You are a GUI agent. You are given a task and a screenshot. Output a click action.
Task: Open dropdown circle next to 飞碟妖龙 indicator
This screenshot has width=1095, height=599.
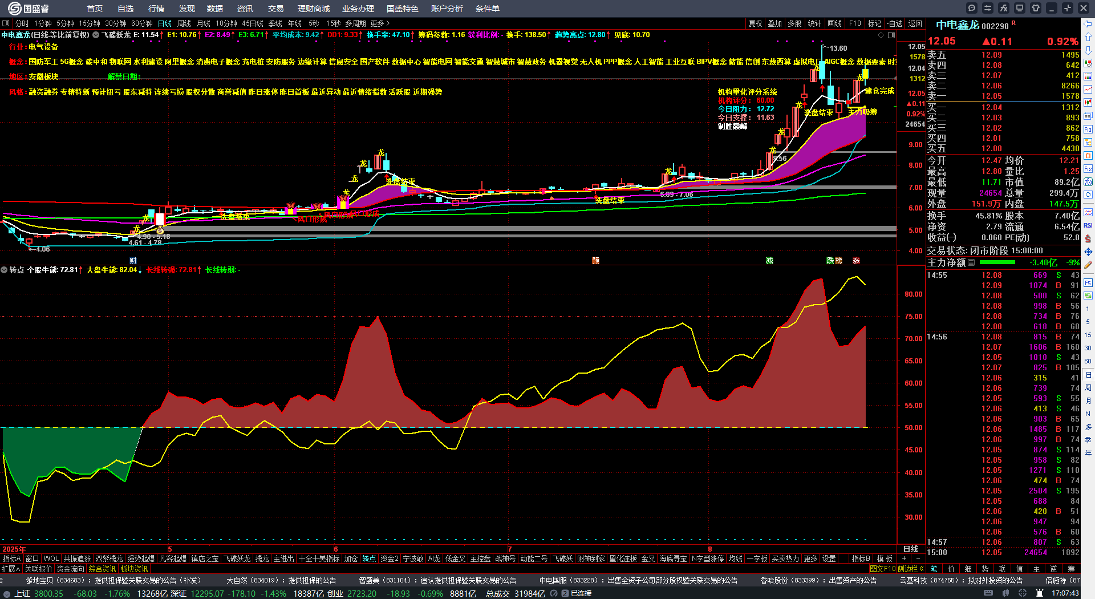click(x=96, y=35)
